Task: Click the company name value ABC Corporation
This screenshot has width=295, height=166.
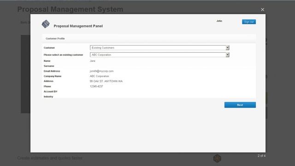Action: [x=100, y=76]
